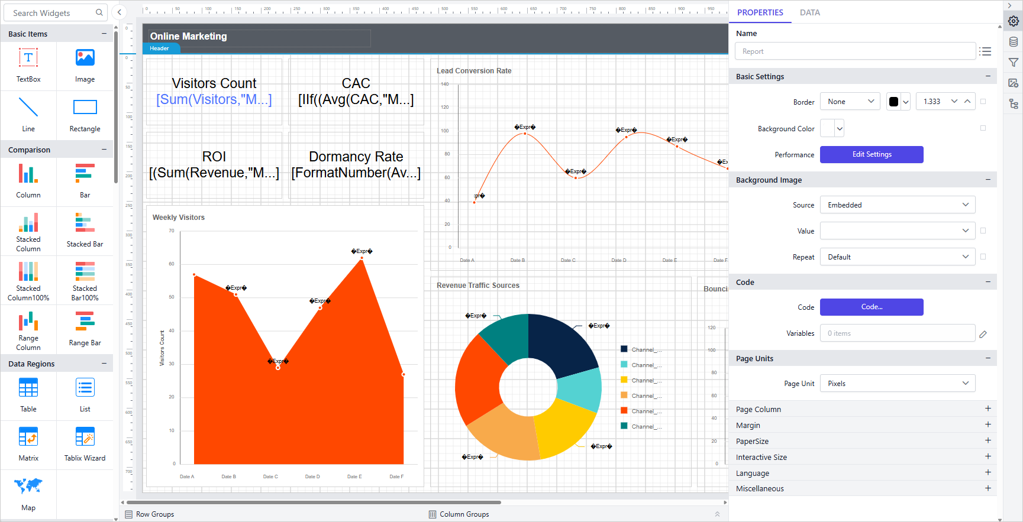Select the Range Column widget
Viewport: 1023px width, 522px height.
coord(28,330)
